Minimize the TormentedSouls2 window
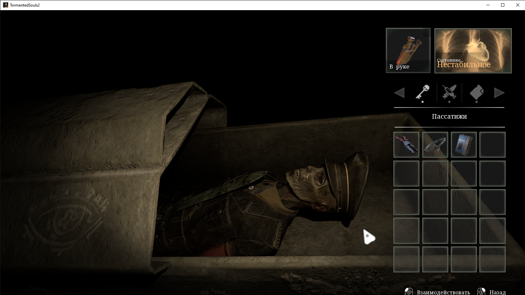Image resolution: width=525 pixels, height=295 pixels. point(488,5)
